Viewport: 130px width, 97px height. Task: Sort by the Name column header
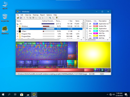(29, 21)
